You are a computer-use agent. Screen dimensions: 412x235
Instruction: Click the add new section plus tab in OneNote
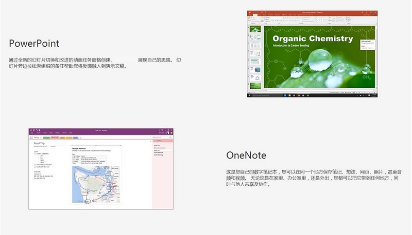(81, 138)
